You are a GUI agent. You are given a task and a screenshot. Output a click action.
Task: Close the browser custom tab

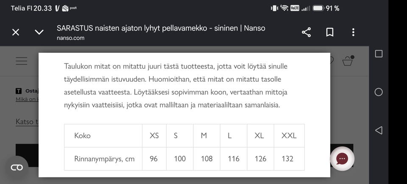point(16,33)
